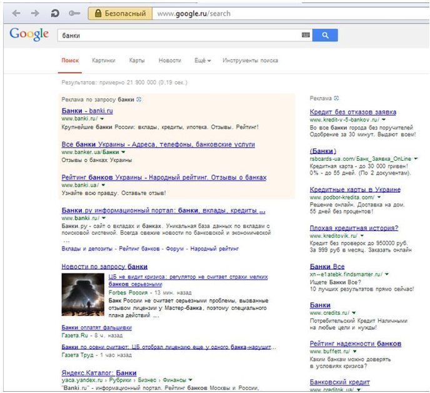This screenshot has width=430, height=393.
Task: Reload the page with the refresh icon
Action: click(x=55, y=13)
